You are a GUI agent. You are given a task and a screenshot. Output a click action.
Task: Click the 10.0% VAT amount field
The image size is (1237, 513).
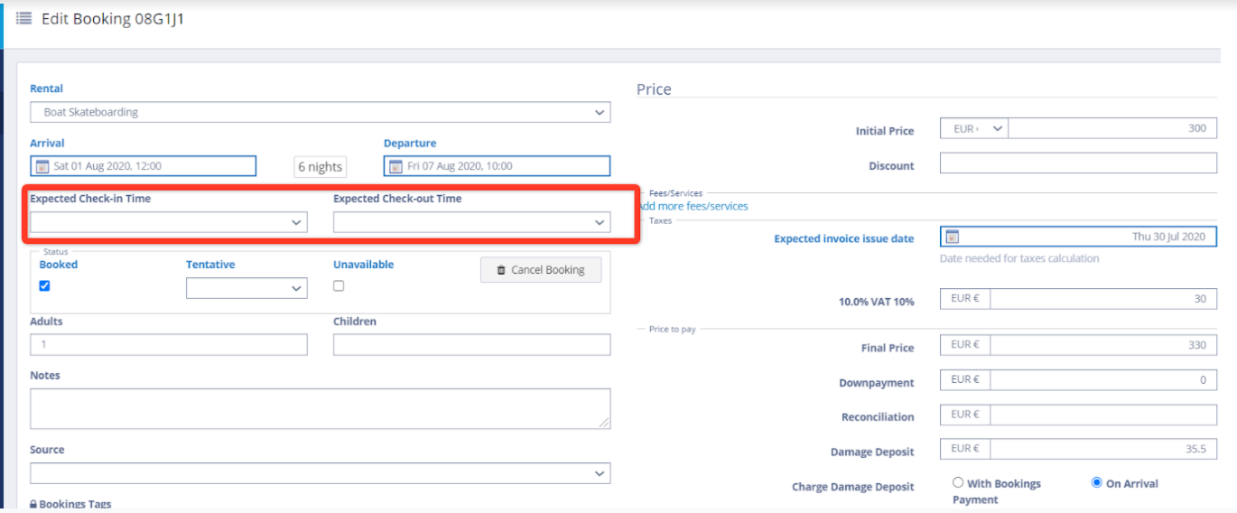[x=1103, y=299]
